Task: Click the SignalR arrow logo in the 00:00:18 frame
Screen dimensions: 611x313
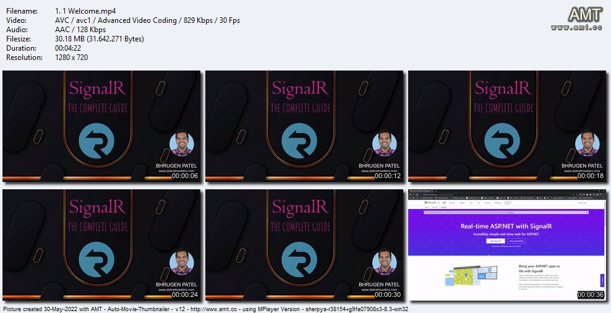Action: (x=502, y=140)
